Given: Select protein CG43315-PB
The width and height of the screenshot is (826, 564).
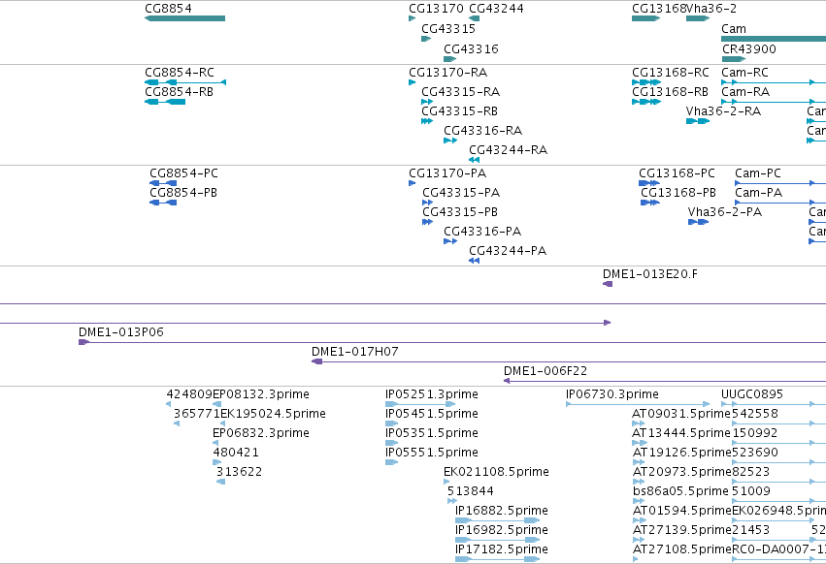Looking at the screenshot, I should (x=428, y=222).
